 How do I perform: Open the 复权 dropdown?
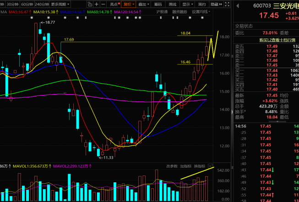coord(129,4)
